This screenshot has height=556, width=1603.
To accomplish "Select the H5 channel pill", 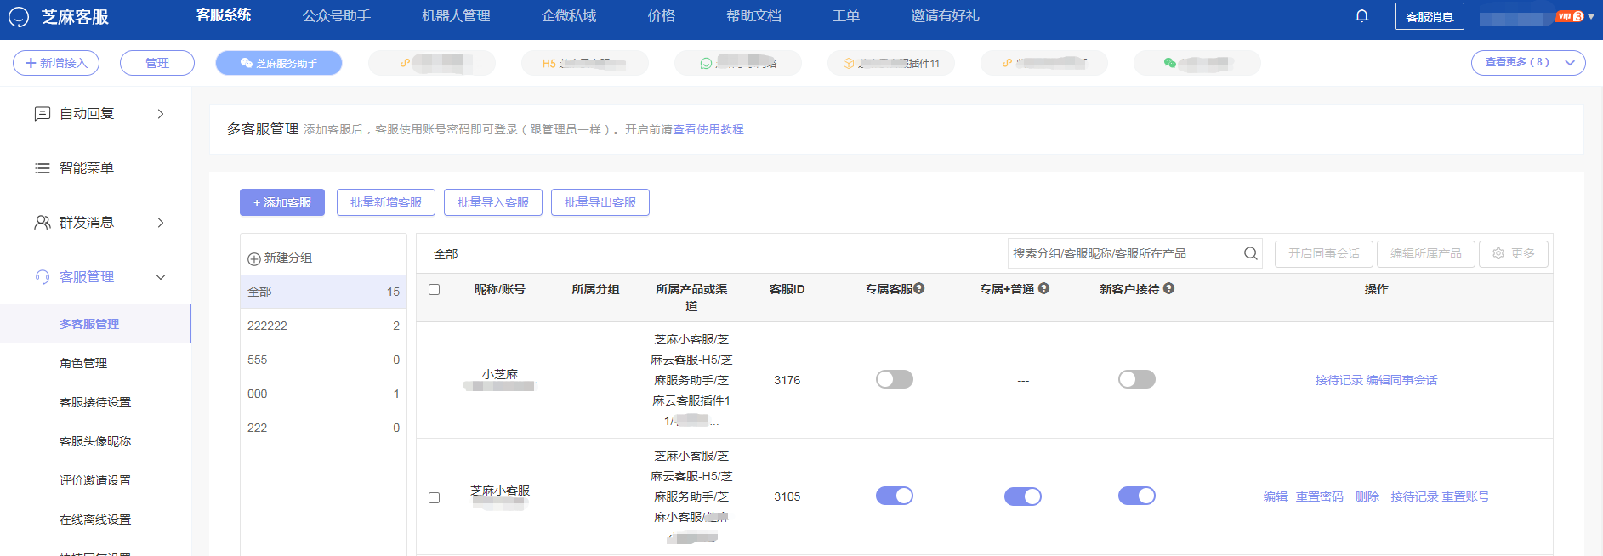I will tap(585, 63).
